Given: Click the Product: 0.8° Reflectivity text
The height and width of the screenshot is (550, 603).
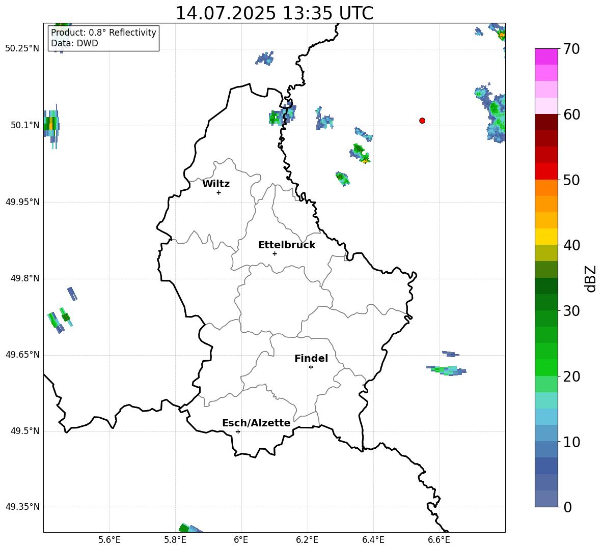Looking at the screenshot, I should [103, 32].
